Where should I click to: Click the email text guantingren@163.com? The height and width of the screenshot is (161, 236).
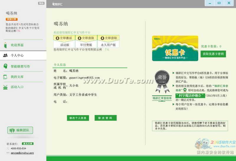click(84, 78)
